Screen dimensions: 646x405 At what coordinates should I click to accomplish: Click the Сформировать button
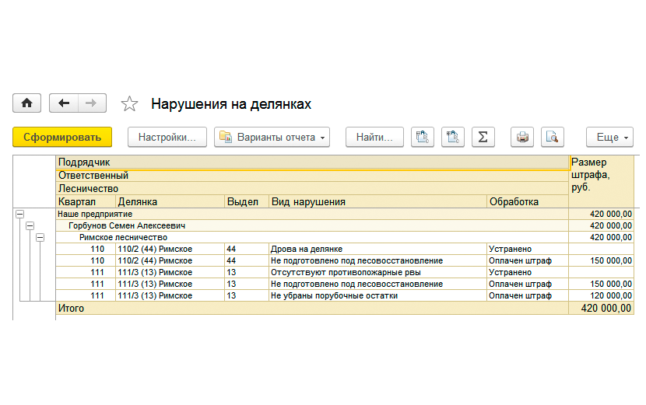(x=62, y=137)
